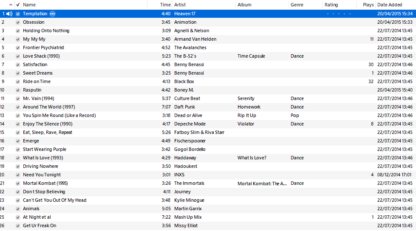Click album Serenity

click(x=246, y=98)
